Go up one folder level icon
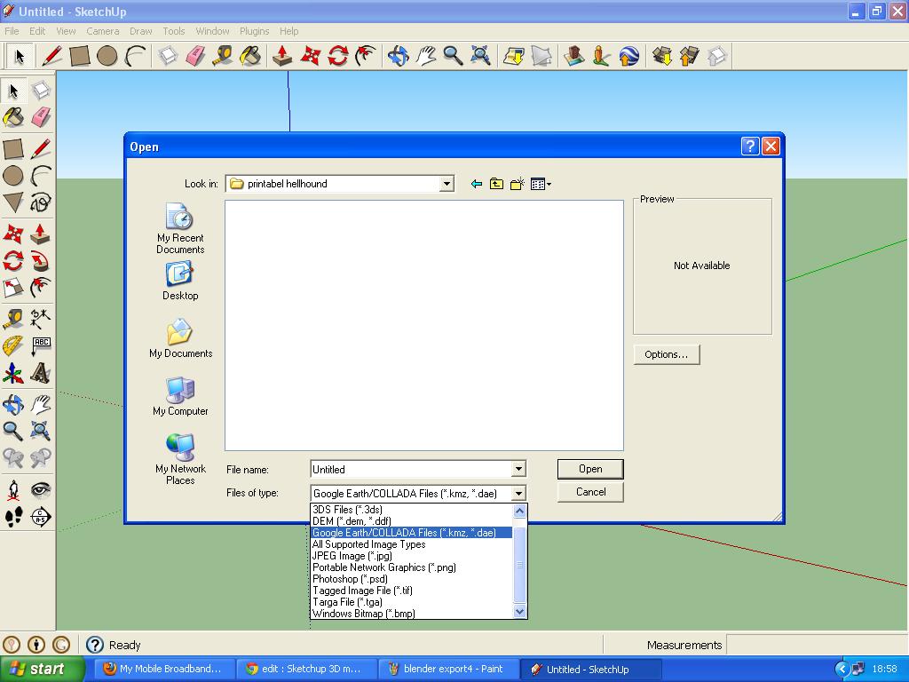This screenshot has width=909, height=682. click(496, 184)
